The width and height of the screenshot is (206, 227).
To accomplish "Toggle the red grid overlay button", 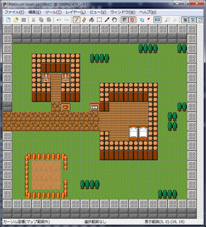I will 132,20.
